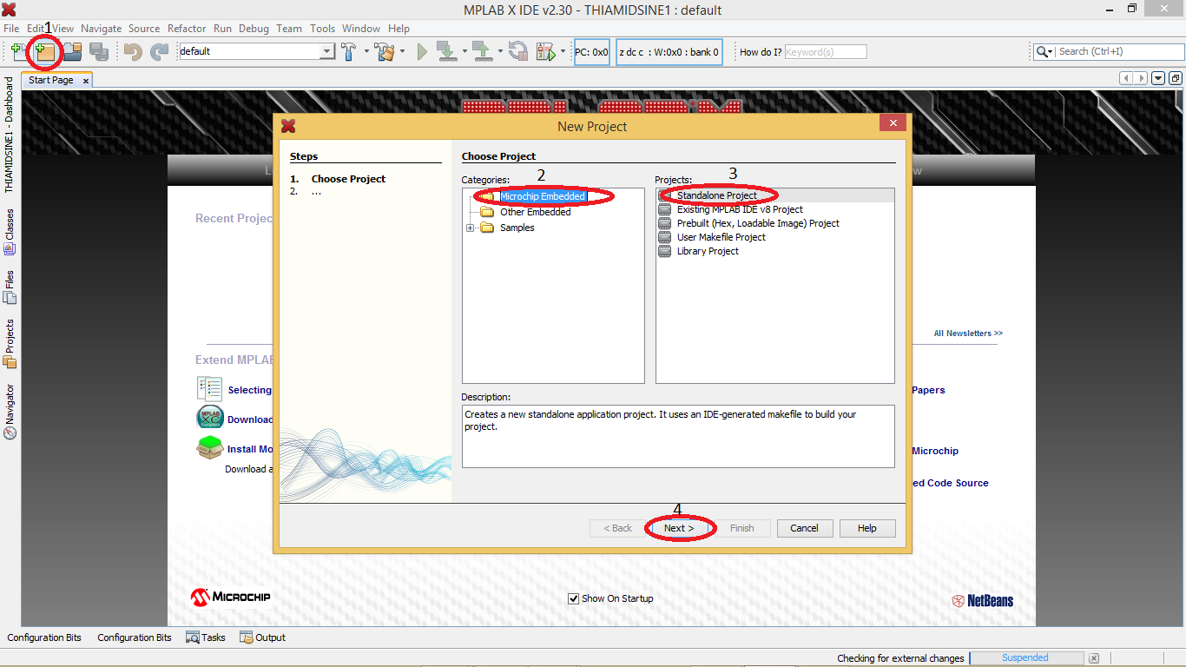Click the search magnifier icon
Screen dimensions: 1186x667
[1041, 52]
